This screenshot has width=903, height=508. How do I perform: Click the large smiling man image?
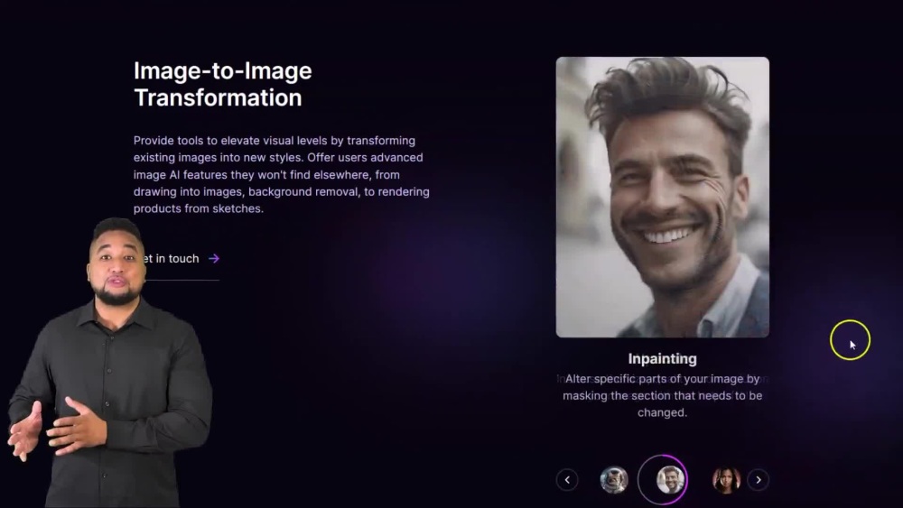[x=662, y=197]
